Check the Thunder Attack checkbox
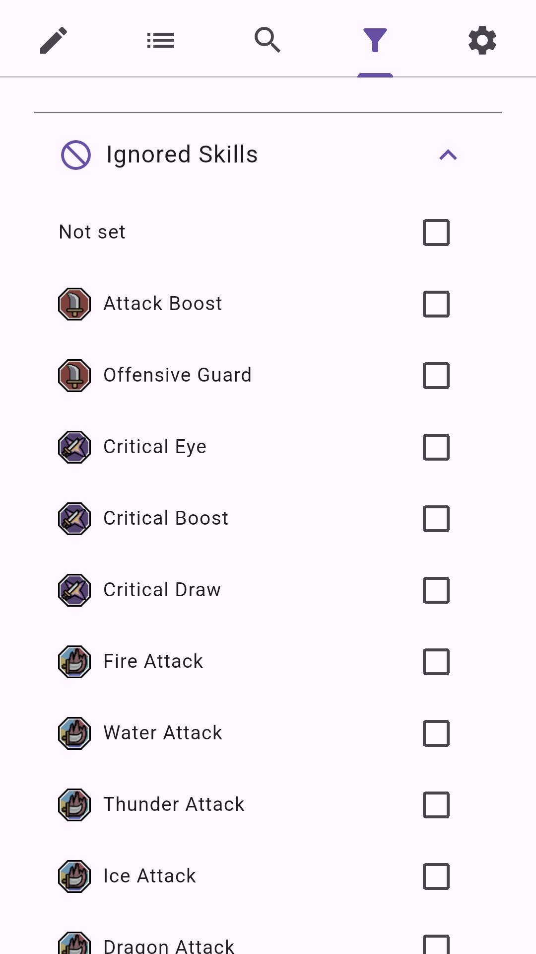Image resolution: width=536 pixels, height=954 pixels. point(435,805)
